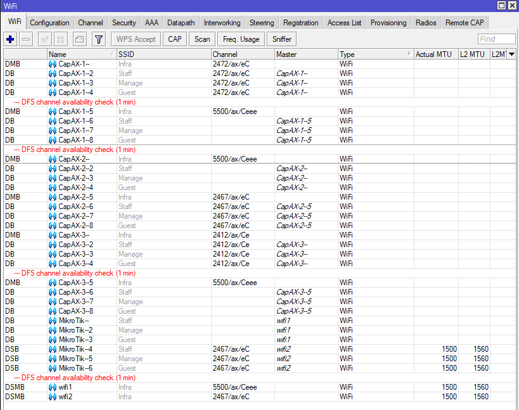Add a new WiFi interface with plus icon
The height and width of the screenshot is (410, 519).
pos(10,39)
